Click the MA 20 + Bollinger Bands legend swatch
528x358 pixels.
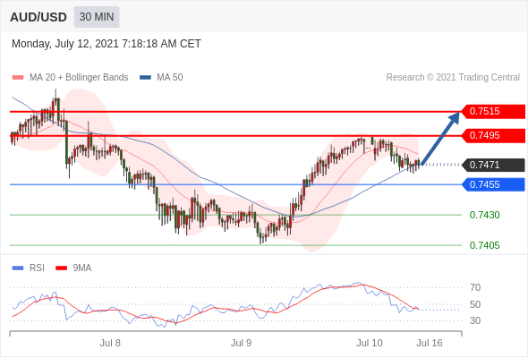click(18, 78)
